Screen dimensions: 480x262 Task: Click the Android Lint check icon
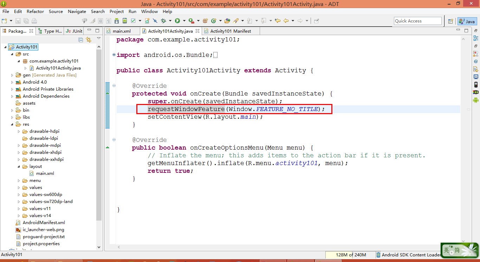click(133, 21)
